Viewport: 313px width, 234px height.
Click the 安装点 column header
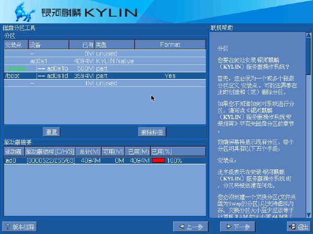(x=16, y=45)
